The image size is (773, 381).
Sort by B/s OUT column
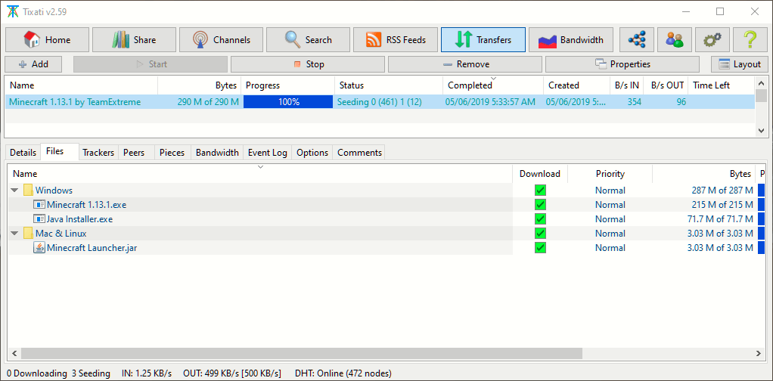tap(666, 85)
